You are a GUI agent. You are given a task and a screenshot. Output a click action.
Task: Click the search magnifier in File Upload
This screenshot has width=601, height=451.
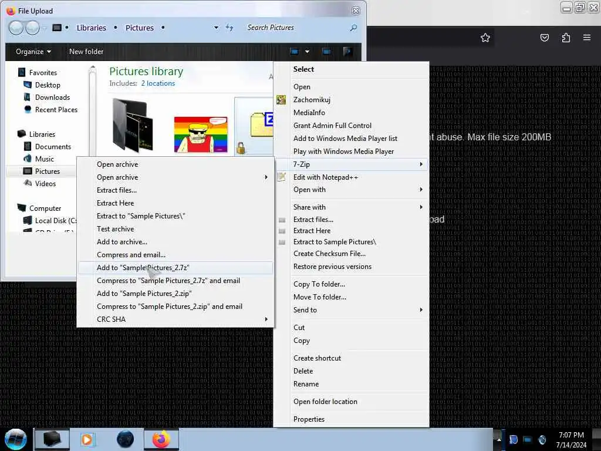coord(353,28)
